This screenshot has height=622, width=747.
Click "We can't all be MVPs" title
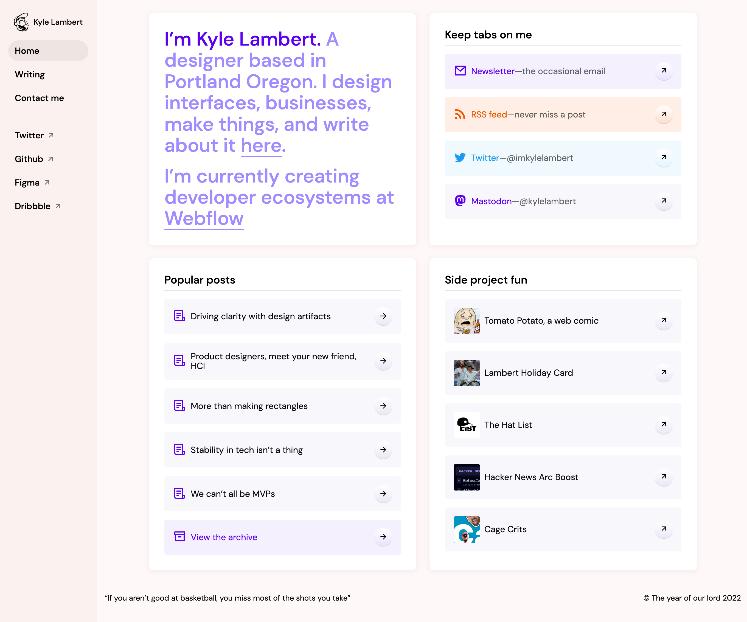233,494
